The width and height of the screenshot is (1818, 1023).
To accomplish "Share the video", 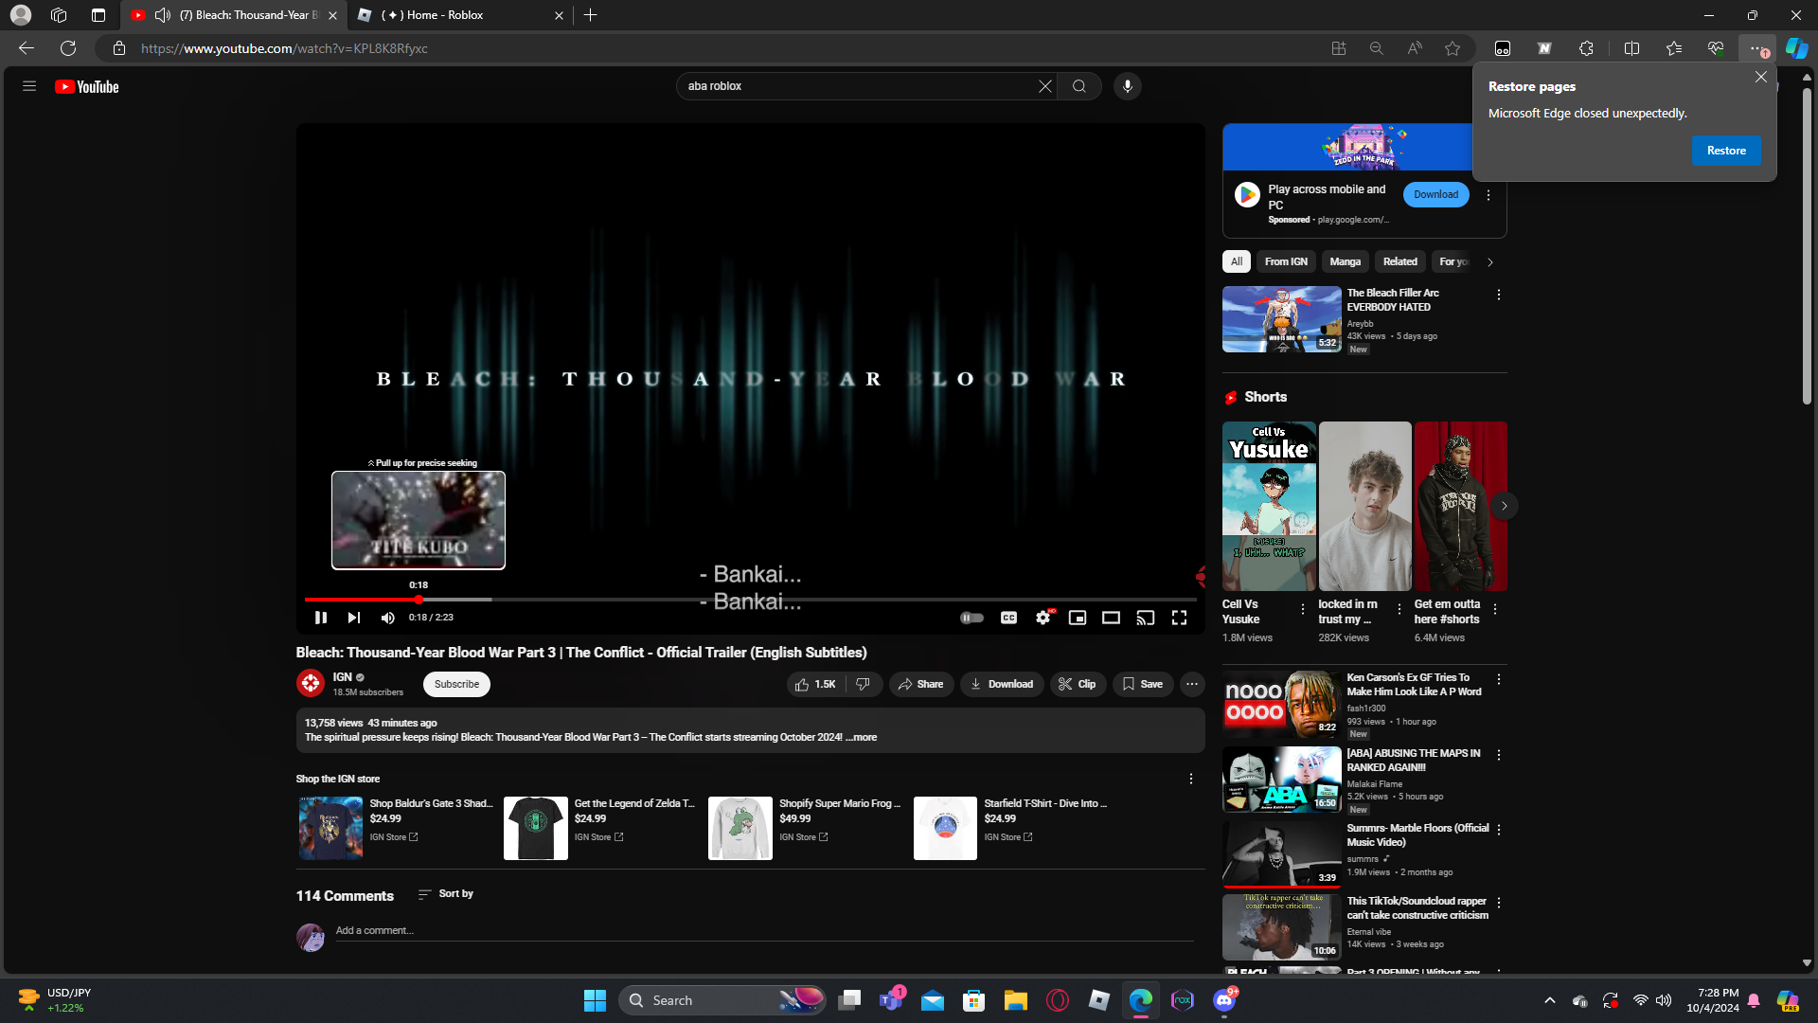I will (x=921, y=684).
